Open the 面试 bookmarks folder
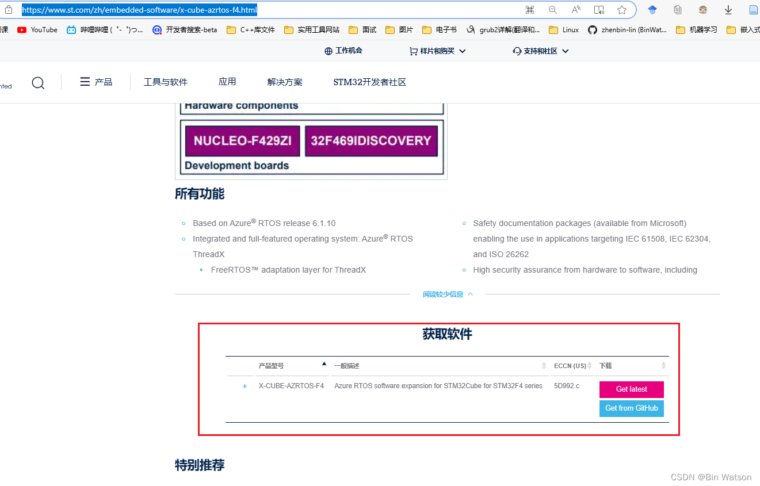 pos(362,30)
